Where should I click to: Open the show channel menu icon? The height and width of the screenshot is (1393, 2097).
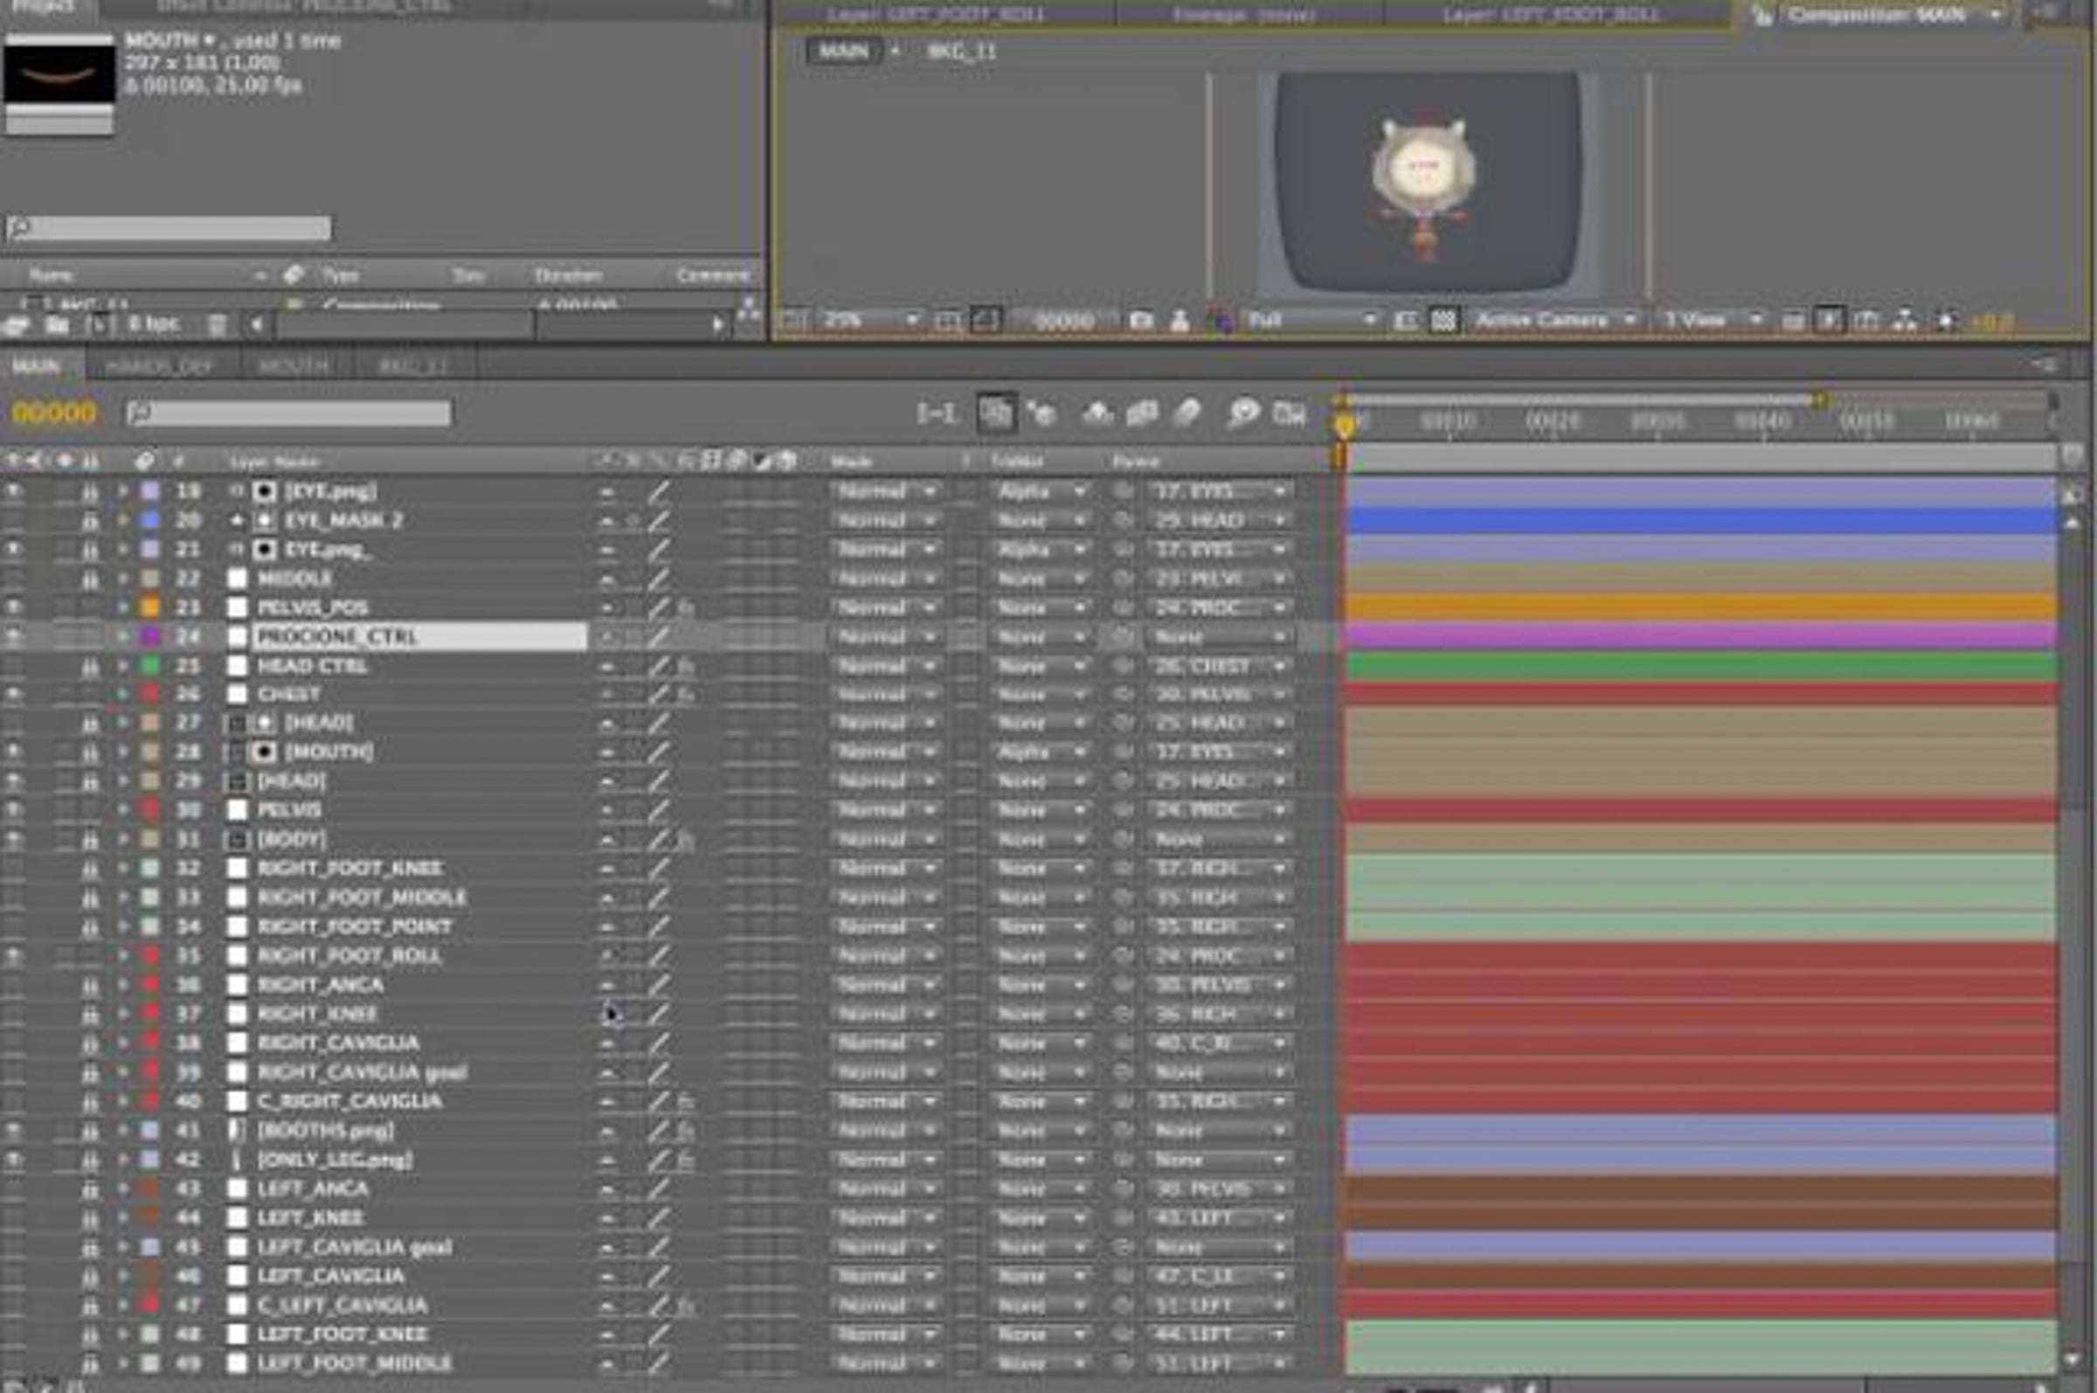point(1222,321)
